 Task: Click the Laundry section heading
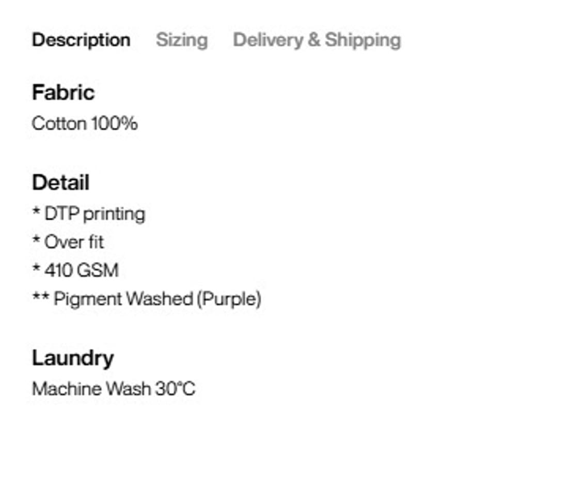[72, 358]
